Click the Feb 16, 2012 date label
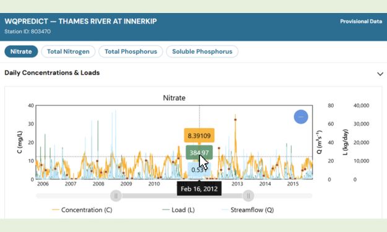Image resolution: width=387 pixels, height=232 pixels. tap(199, 189)
